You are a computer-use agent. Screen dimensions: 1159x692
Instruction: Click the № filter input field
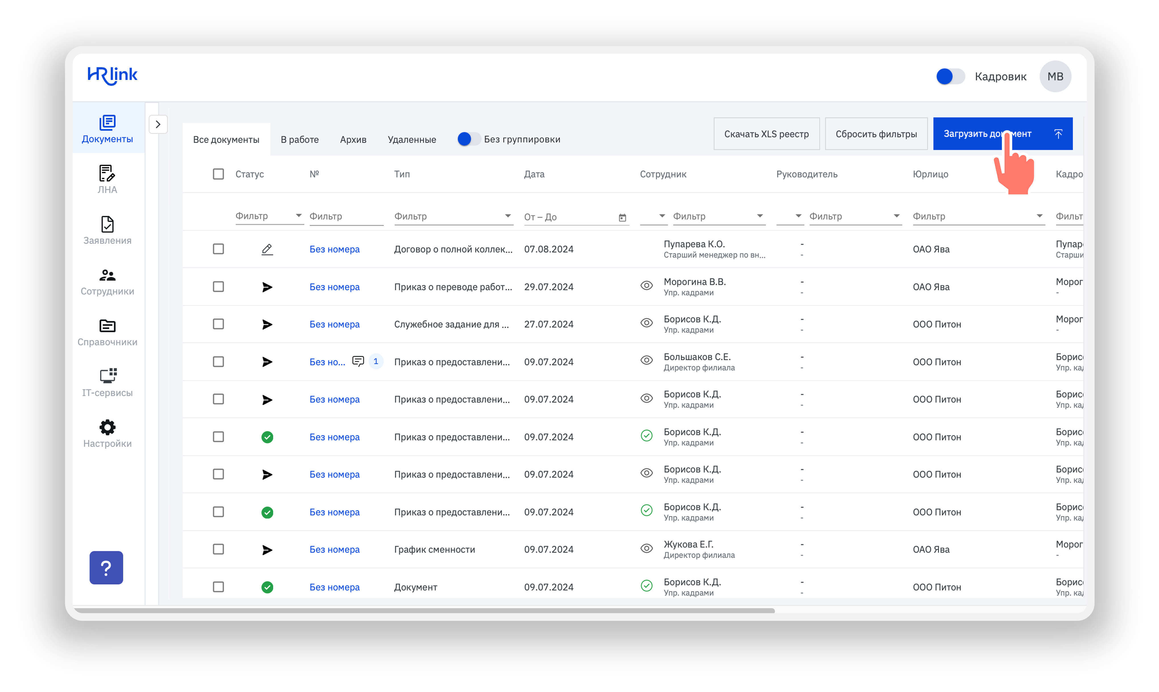pos(346,216)
